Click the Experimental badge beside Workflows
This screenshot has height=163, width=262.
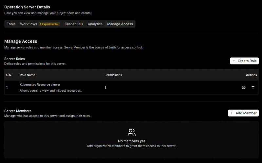click(x=49, y=24)
